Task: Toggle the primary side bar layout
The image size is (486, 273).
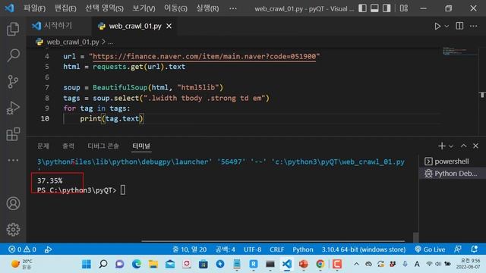Action: pos(362,8)
